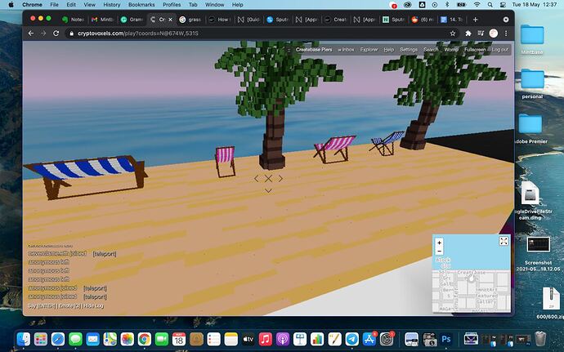564x352 pixels.
Task: Switch to the Evernote Notes tab
Action: pyautogui.click(x=73, y=20)
